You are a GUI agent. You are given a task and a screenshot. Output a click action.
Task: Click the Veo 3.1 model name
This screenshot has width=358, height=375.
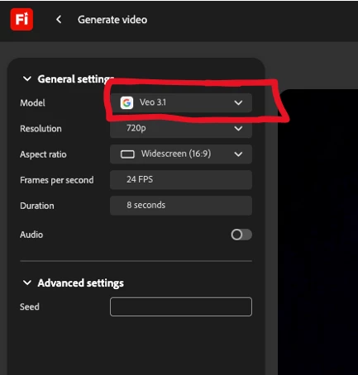click(153, 102)
